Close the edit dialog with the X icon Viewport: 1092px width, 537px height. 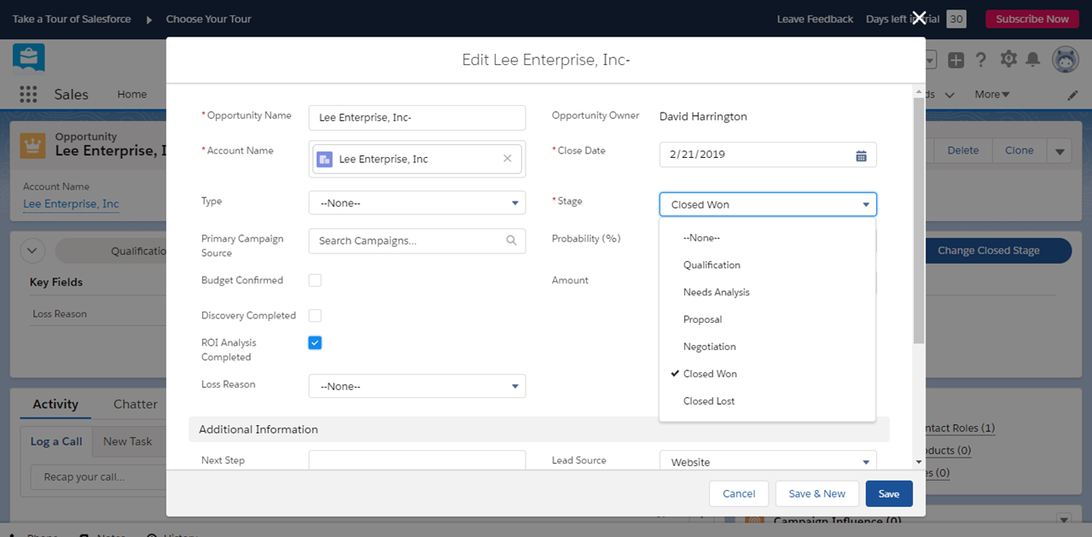pyautogui.click(x=919, y=18)
